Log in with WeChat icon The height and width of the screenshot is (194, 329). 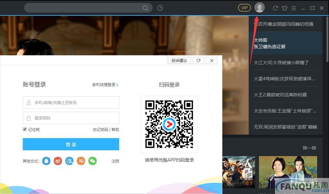pos(93,161)
